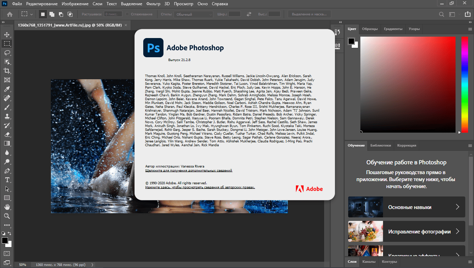The width and height of the screenshot is (474, 268).
Task: Select the Horizontal Type tool
Action: (x=7, y=180)
